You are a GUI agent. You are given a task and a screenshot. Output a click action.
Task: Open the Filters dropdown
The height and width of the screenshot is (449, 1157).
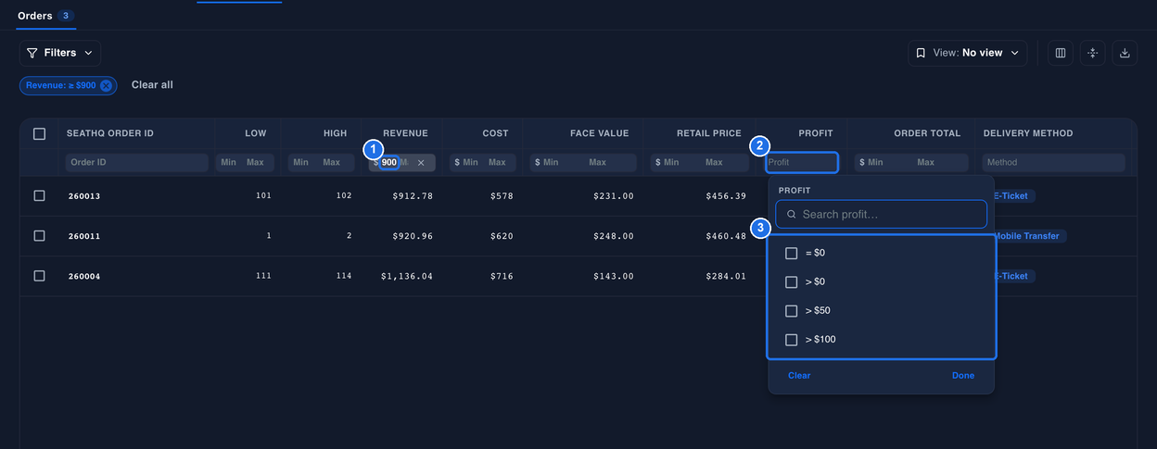[60, 53]
